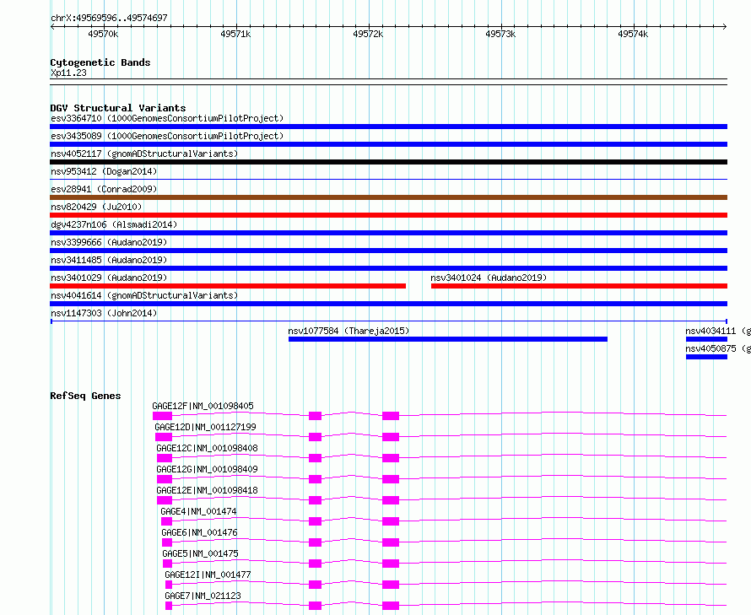Click the ruler's left scroll arrow
The width and height of the screenshot is (751, 615).
point(52,27)
